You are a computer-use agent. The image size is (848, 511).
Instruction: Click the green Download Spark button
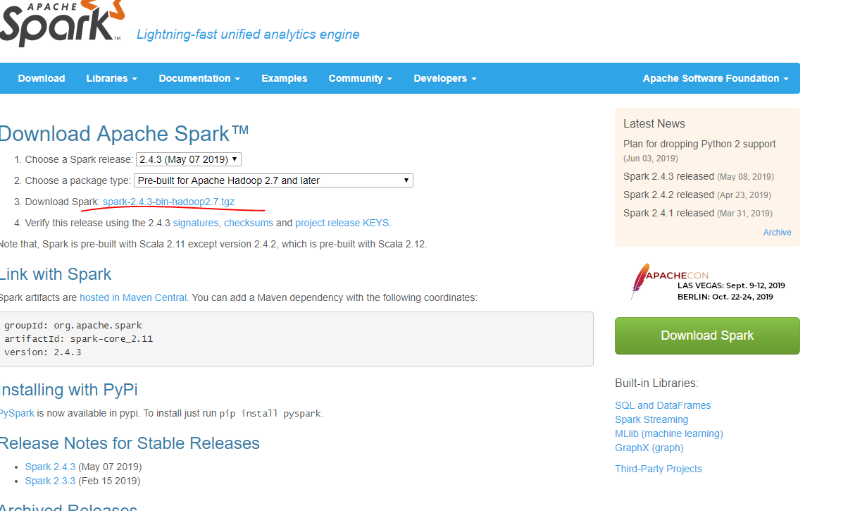tap(706, 335)
